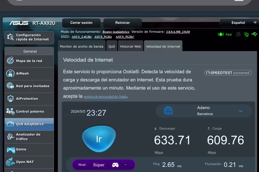Open Configuración rápida de Internet wizard icon

(x=11, y=37)
